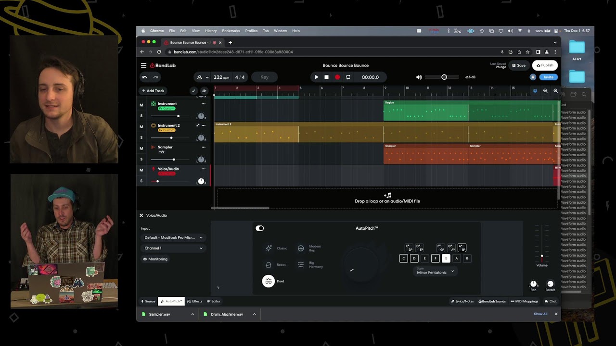Open the Instrument track three-dot menu
616x346 pixels.
[x=204, y=104]
